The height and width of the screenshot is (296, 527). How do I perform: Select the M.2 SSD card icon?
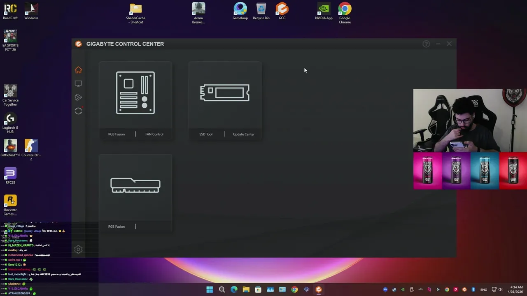[225, 93]
